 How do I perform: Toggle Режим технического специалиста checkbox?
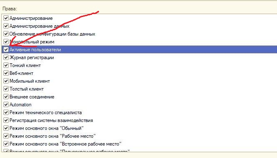[x=6, y=113]
